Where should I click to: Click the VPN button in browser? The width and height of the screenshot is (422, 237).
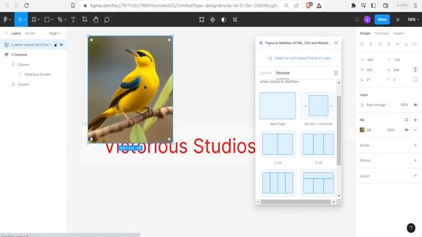[402, 5]
